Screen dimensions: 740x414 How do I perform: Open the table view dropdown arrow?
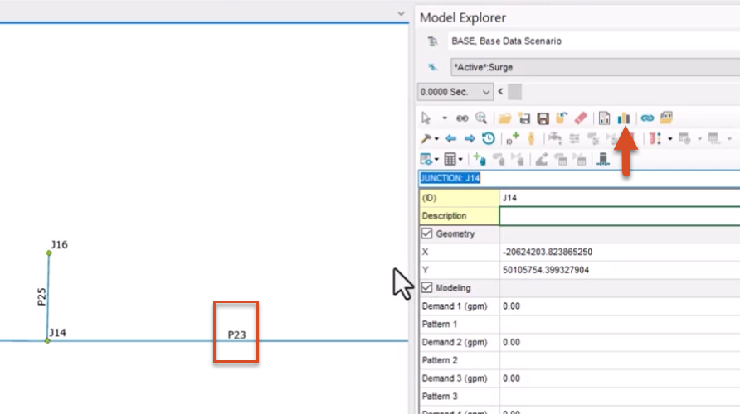pos(436,160)
